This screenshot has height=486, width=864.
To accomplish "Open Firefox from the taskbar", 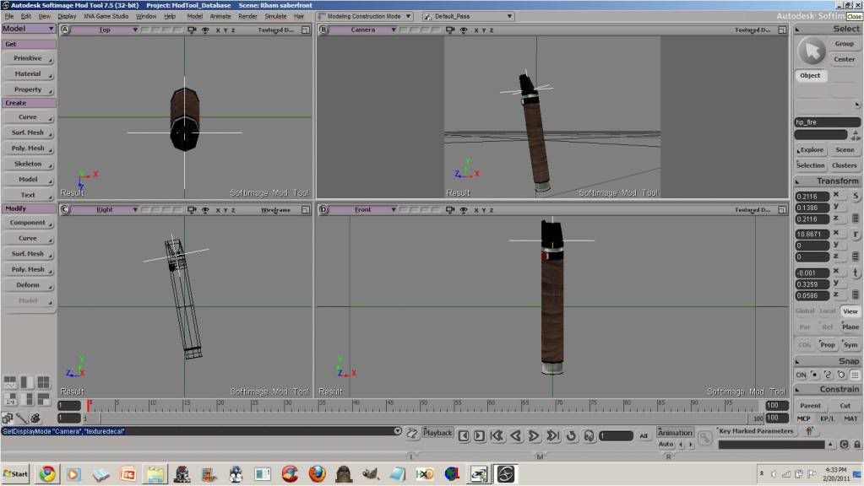I will (317, 474).
